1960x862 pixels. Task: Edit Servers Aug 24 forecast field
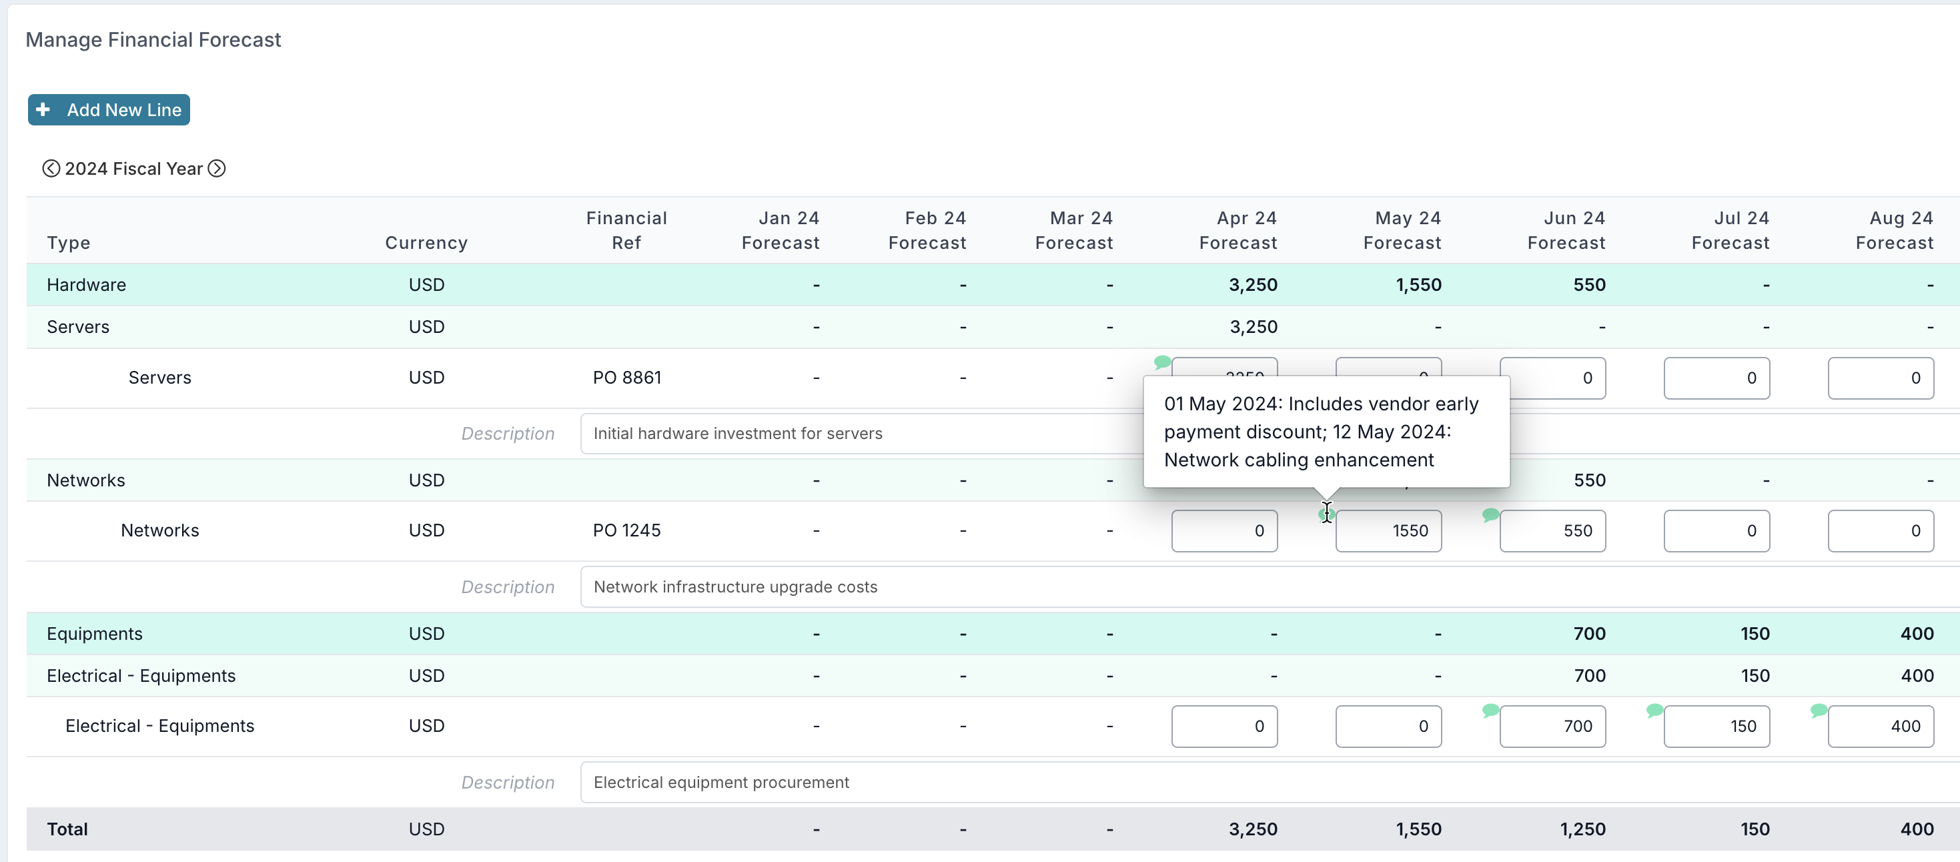[1881, 378]
